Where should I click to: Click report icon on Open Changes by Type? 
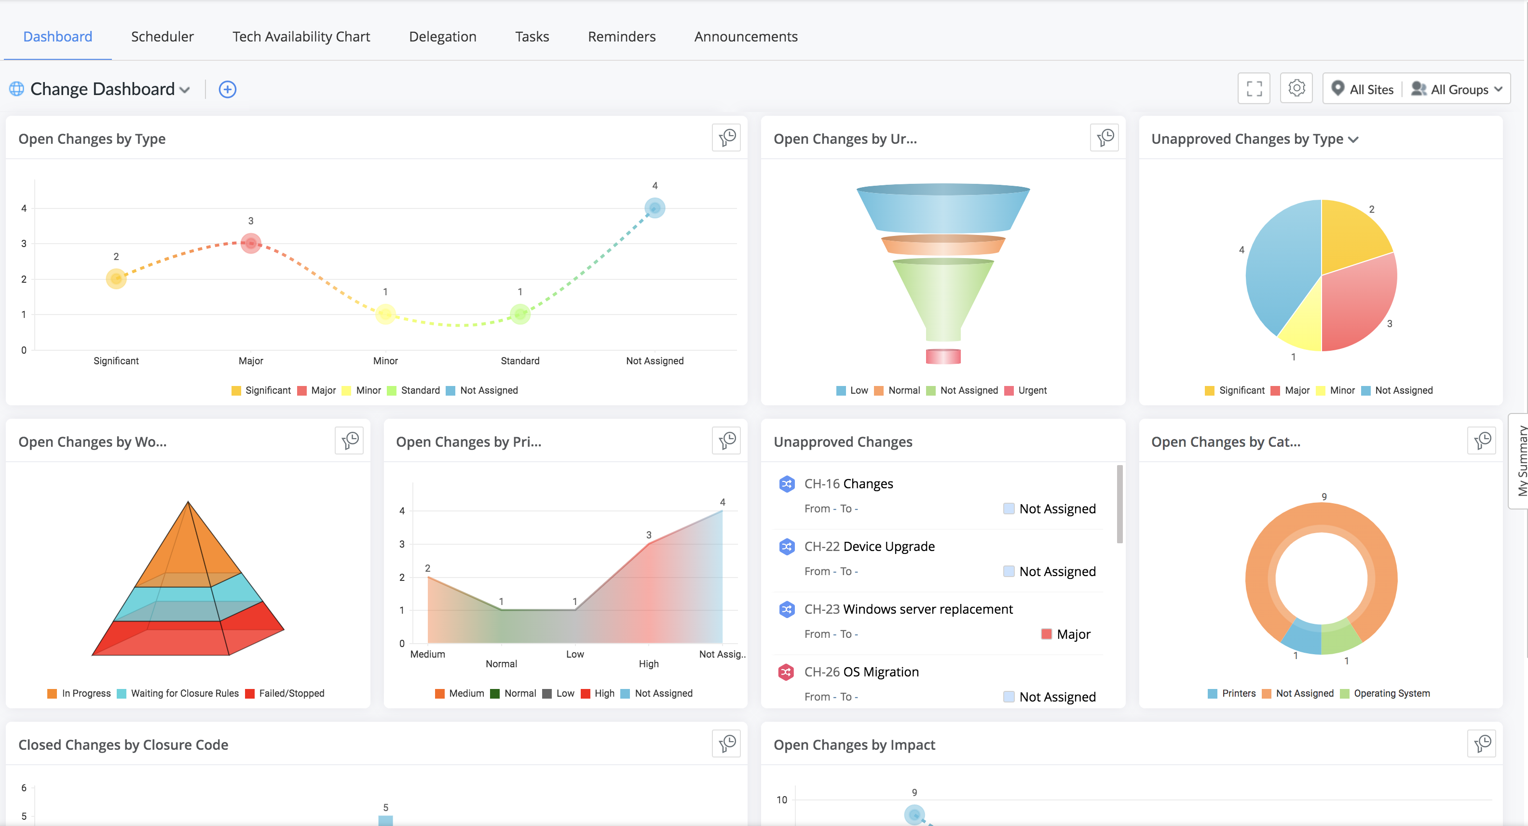(x=727, y=138)
